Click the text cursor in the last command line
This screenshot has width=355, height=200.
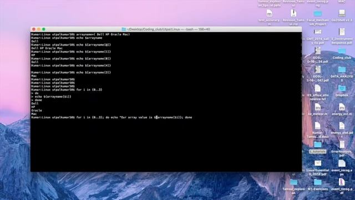[x=156, y=117]
